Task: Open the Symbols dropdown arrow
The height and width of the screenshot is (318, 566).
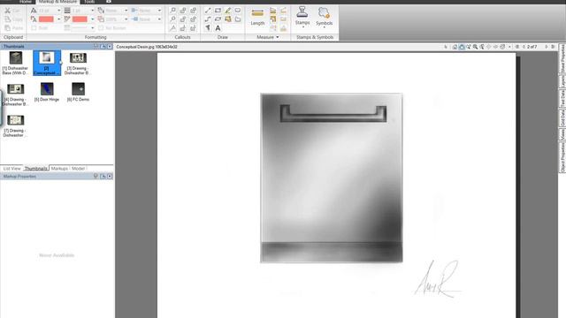Action: [325, 27]
